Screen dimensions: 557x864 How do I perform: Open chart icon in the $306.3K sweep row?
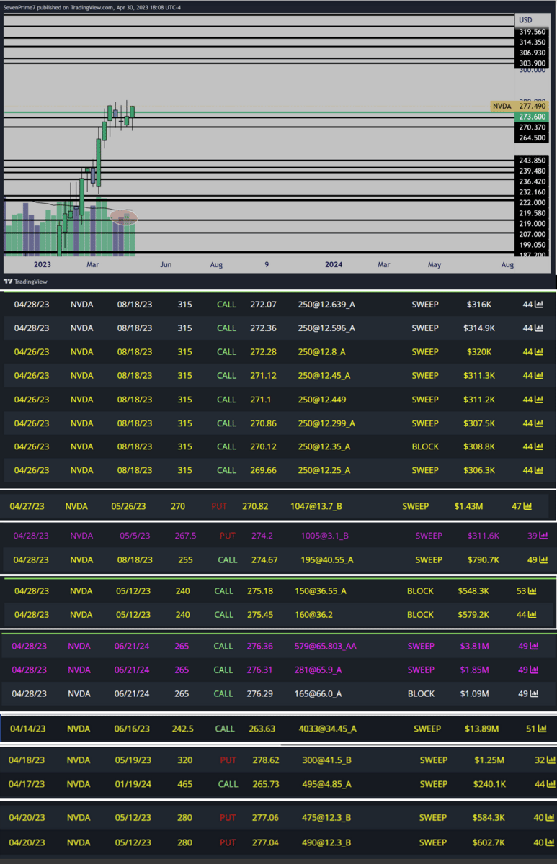tap(539, 470)
